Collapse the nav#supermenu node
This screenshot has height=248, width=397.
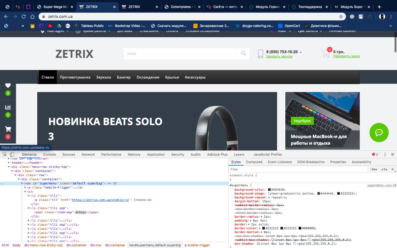[22, 184]
